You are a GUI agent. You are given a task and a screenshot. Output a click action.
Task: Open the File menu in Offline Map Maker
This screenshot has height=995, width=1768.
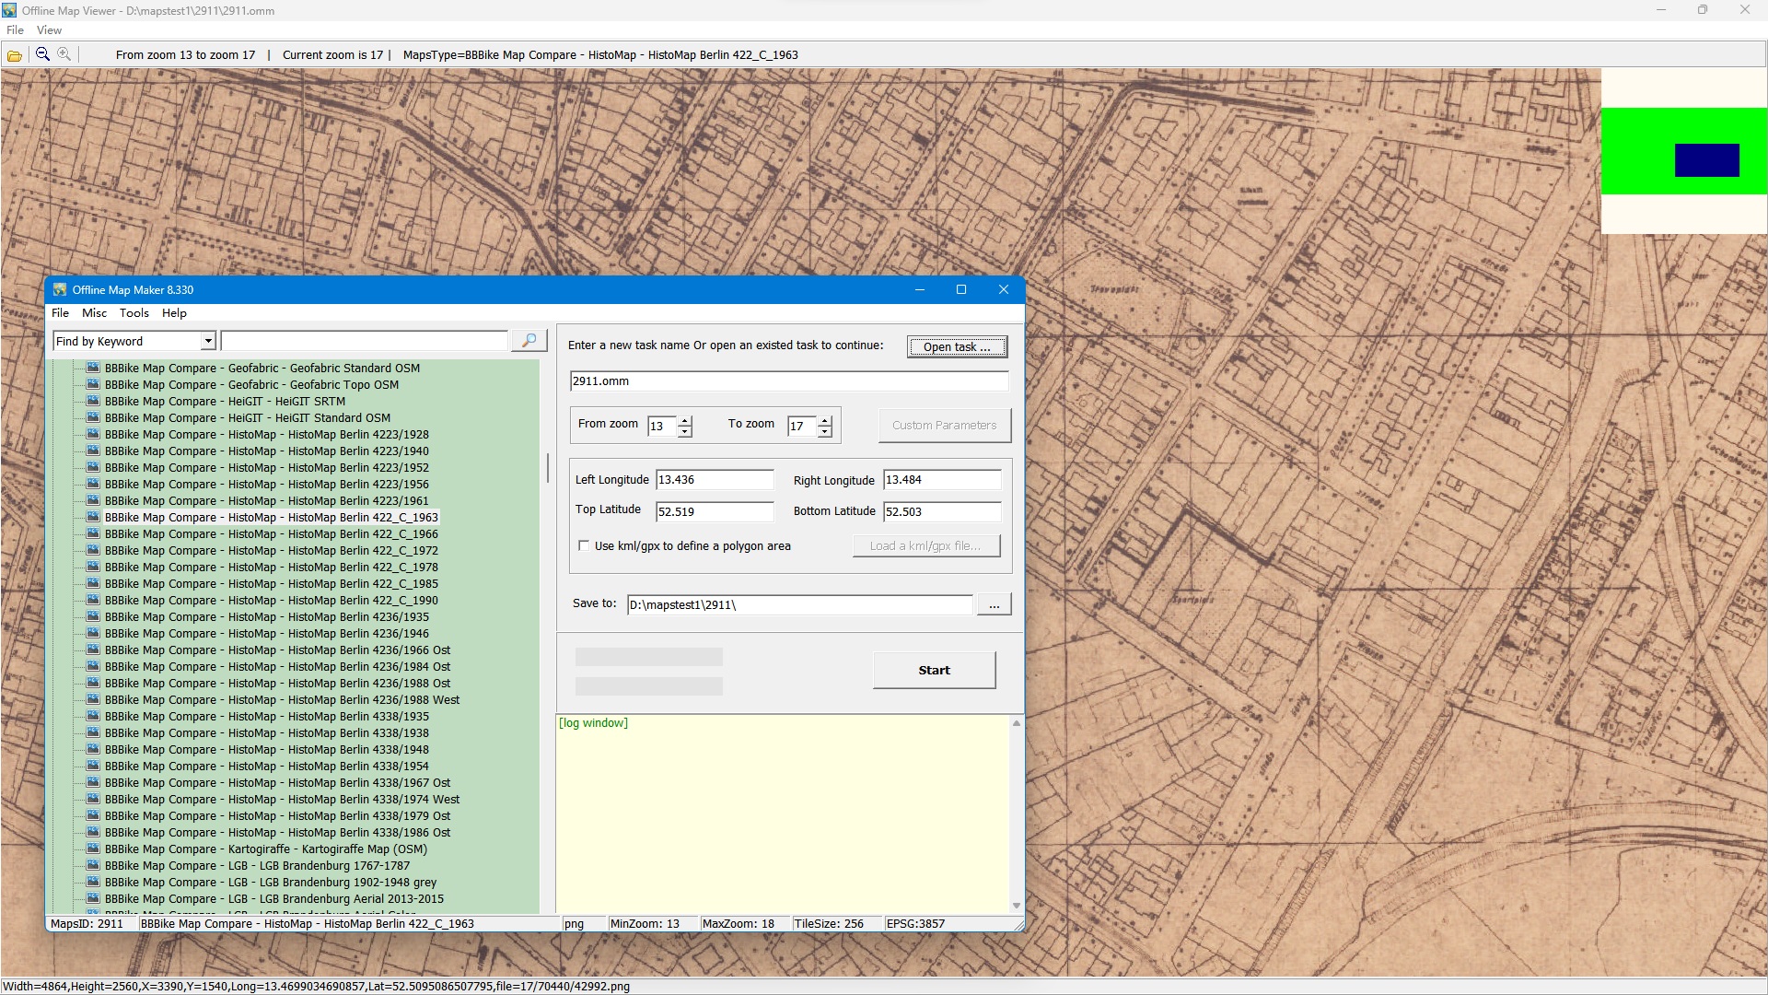pos(60,313)
